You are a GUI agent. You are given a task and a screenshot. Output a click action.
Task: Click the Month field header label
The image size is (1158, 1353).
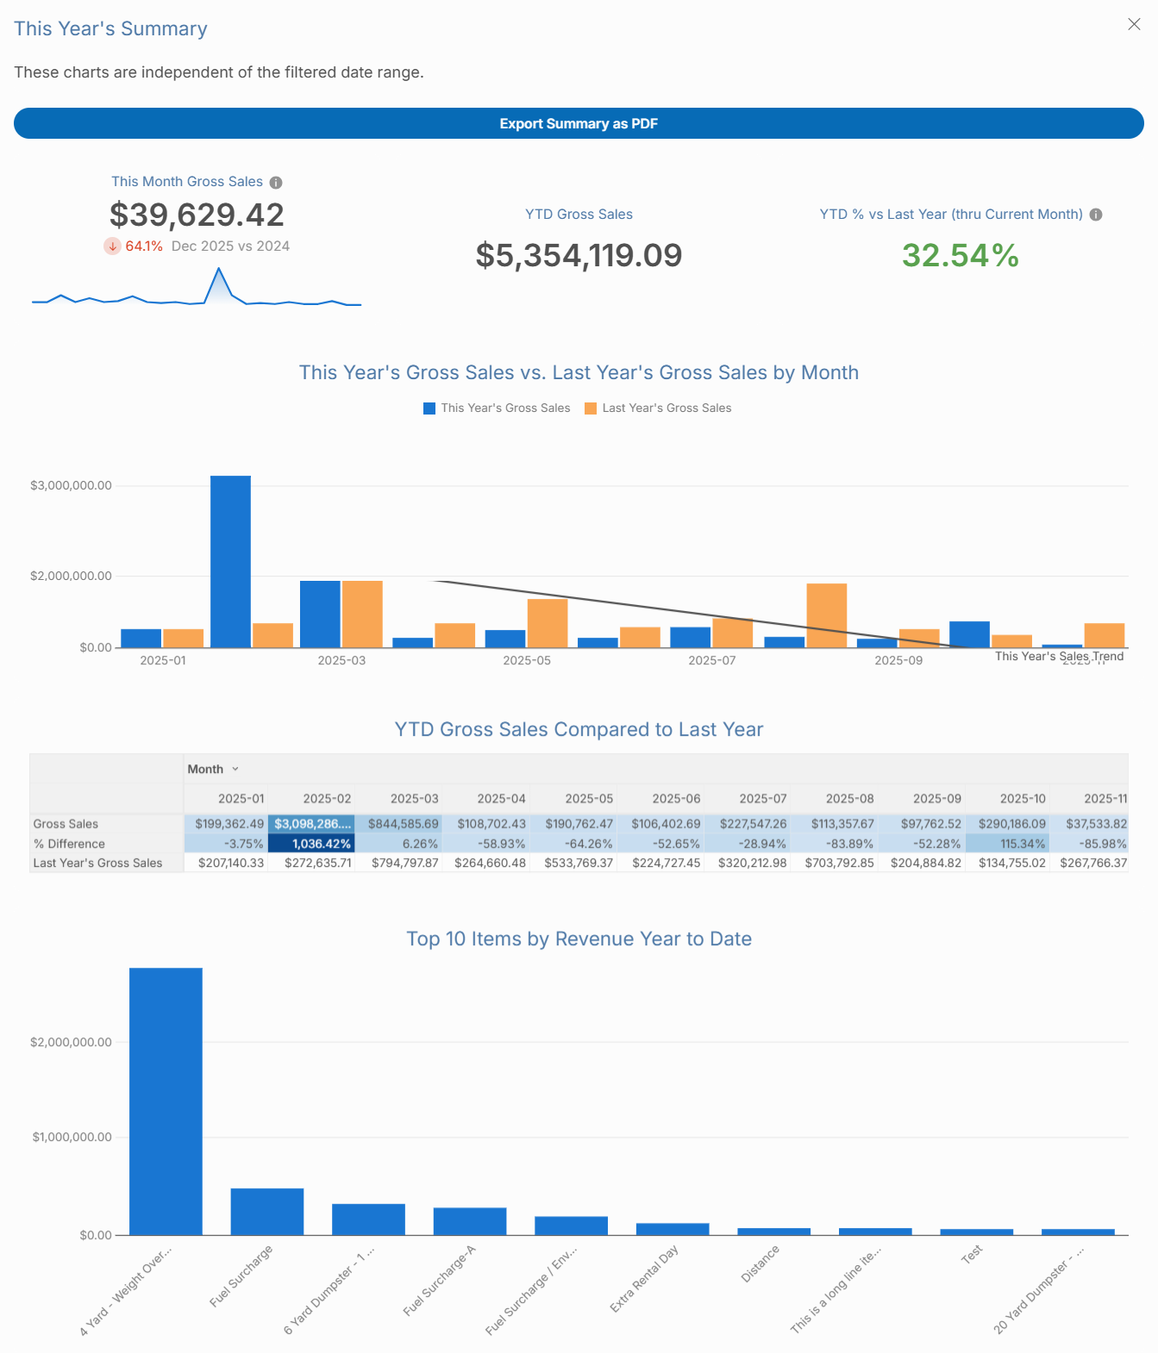point(205,769)
